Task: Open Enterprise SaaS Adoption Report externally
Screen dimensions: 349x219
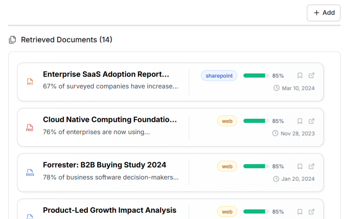Action: coord(312,76)
